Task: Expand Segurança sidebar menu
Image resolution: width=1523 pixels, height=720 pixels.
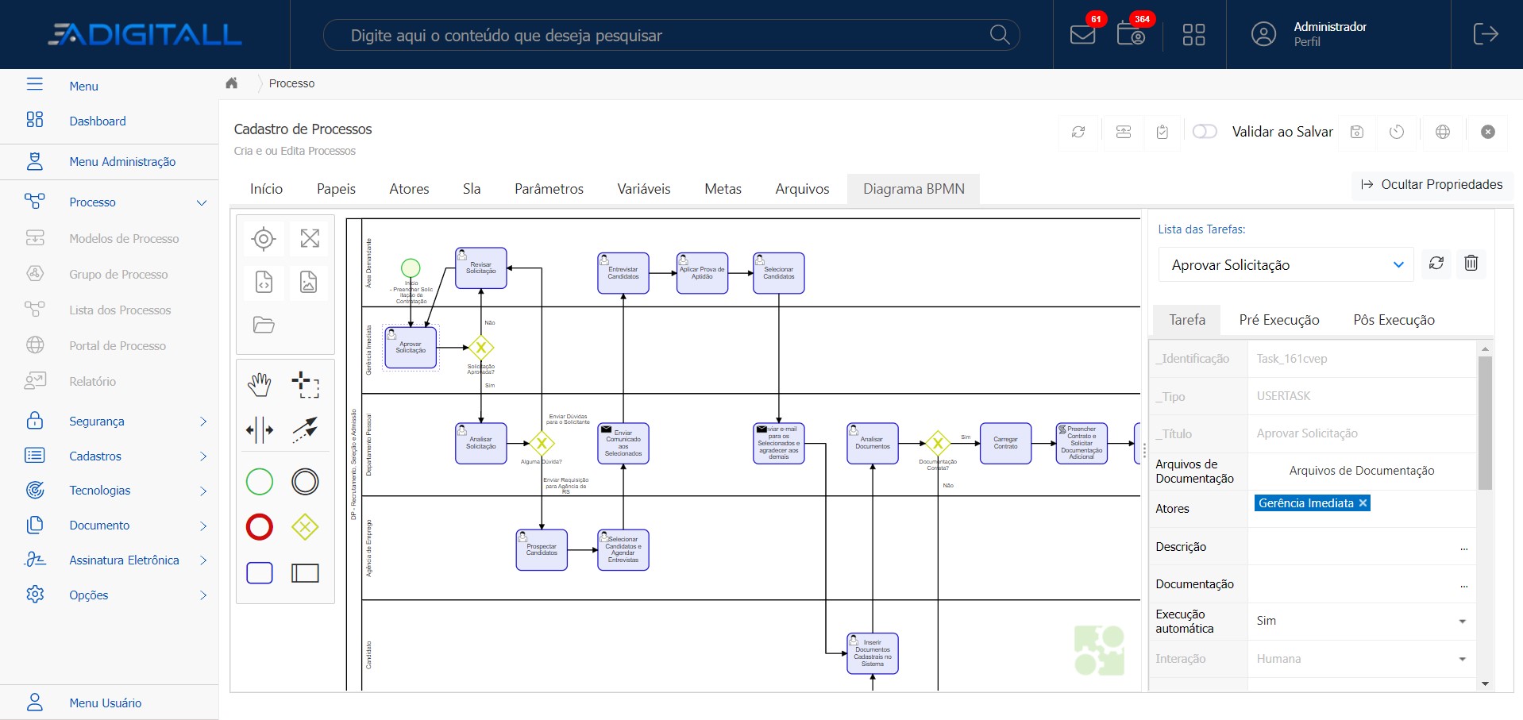Action: point(202,422)
